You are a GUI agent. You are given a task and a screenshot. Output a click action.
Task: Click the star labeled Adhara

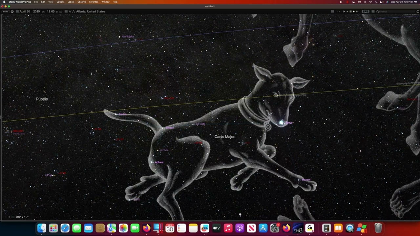click(x=152, y=162)
